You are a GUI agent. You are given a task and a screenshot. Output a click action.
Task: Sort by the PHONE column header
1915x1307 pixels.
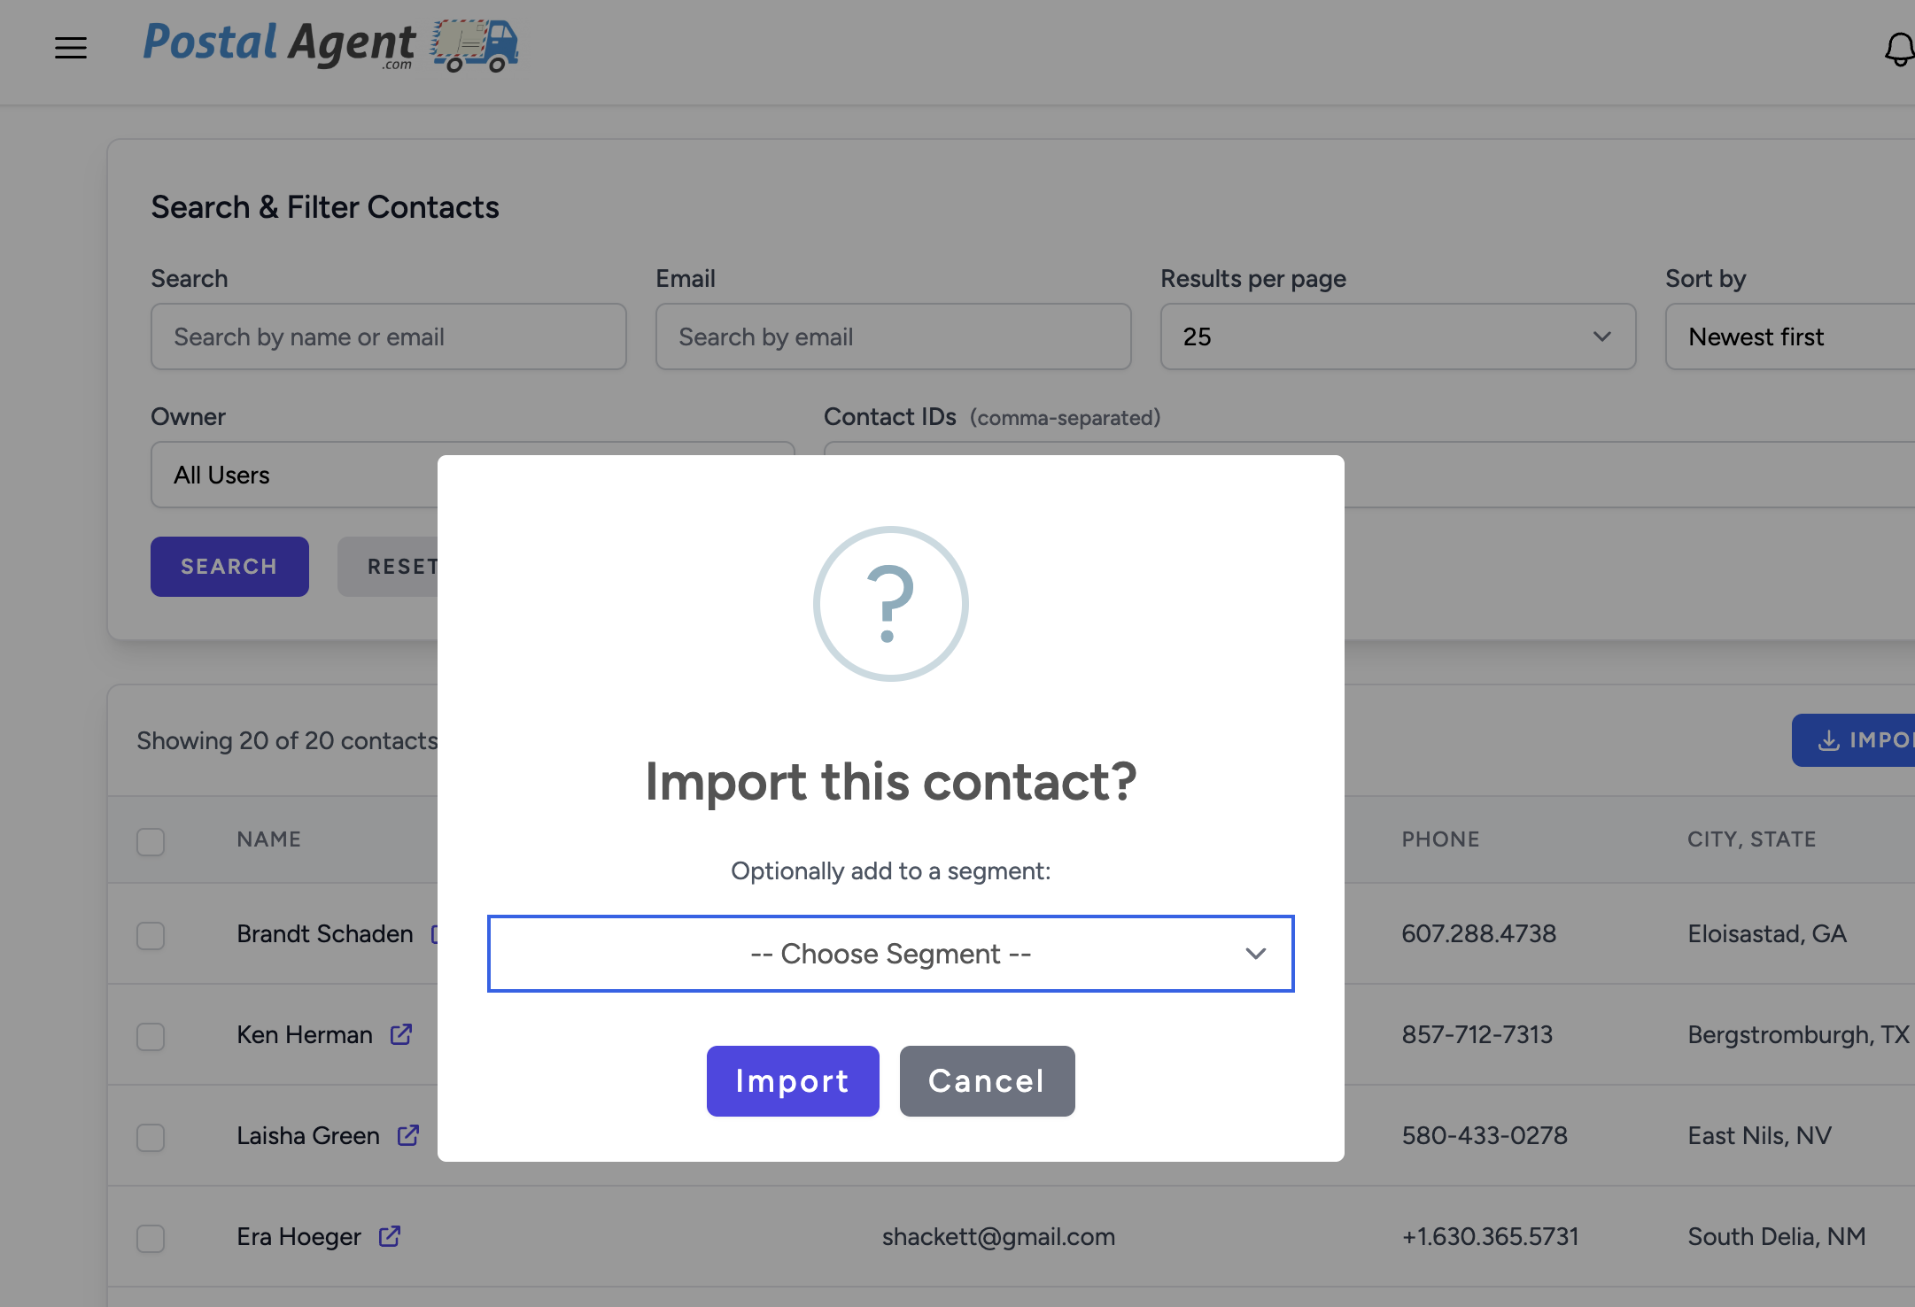pos(1440,839)
